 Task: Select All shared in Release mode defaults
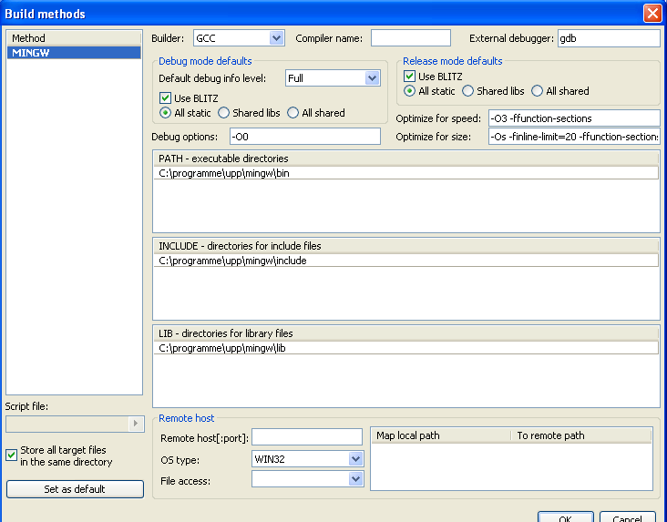[538, 91]
